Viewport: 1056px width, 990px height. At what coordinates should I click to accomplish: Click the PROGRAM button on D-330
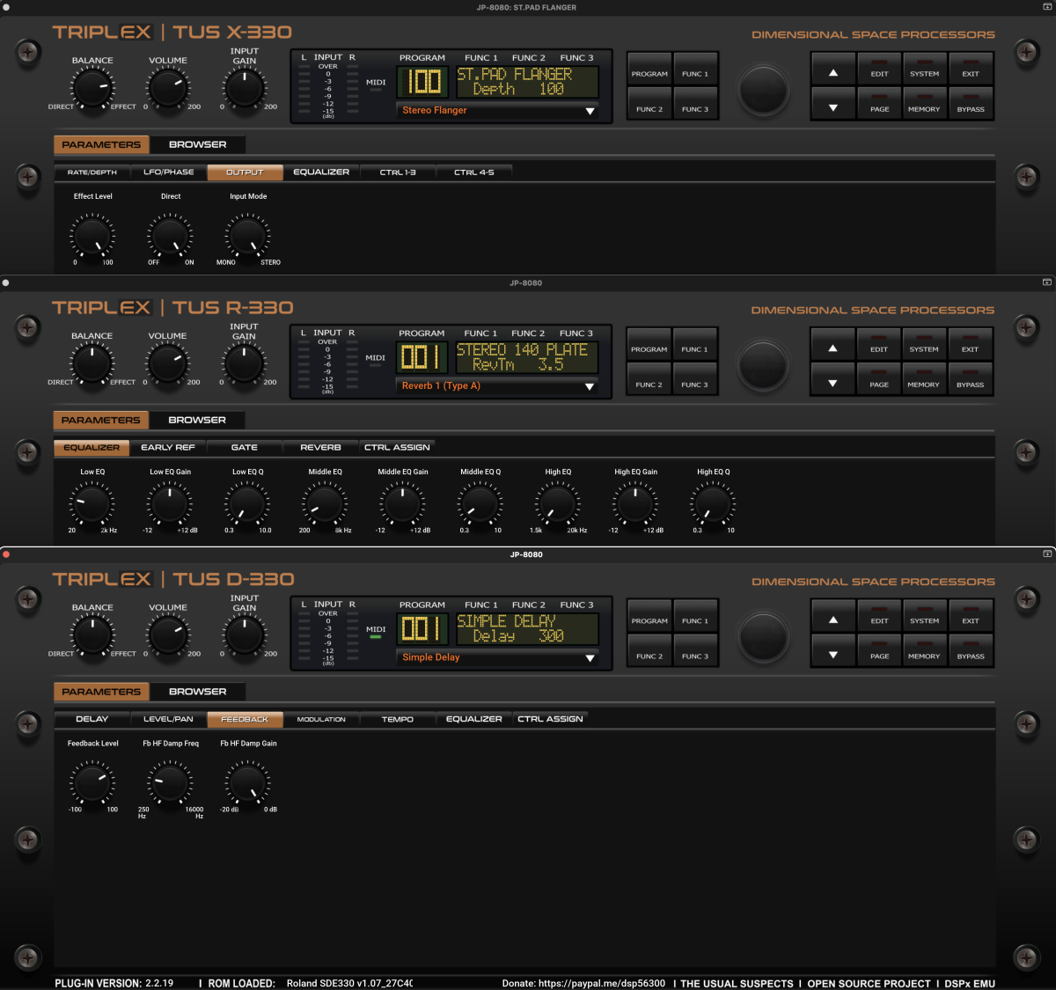coord(649,616)
